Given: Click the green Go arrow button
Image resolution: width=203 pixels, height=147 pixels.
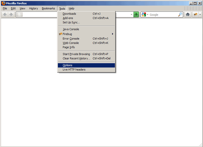Looking at the screenshot, I should pos(136,14).
